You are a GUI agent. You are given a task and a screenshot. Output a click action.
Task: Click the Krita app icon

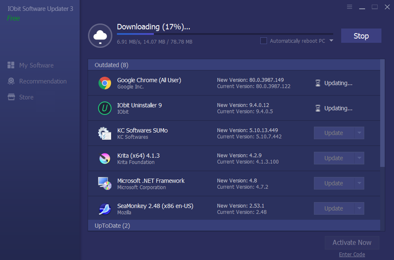point(105,158)
